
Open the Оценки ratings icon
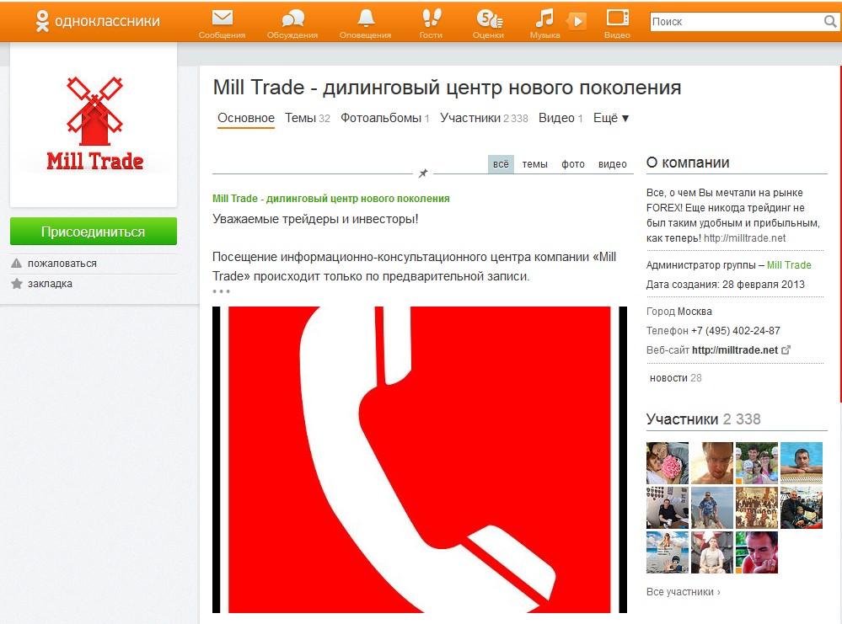[489, 19]
